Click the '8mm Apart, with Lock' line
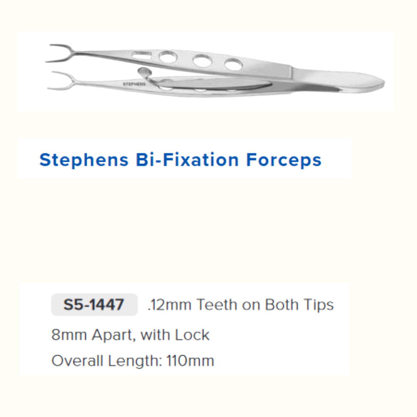The image size is (417, 417). coord(130,334)
